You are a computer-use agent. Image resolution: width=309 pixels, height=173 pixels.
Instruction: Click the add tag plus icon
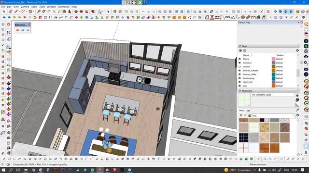240,50
